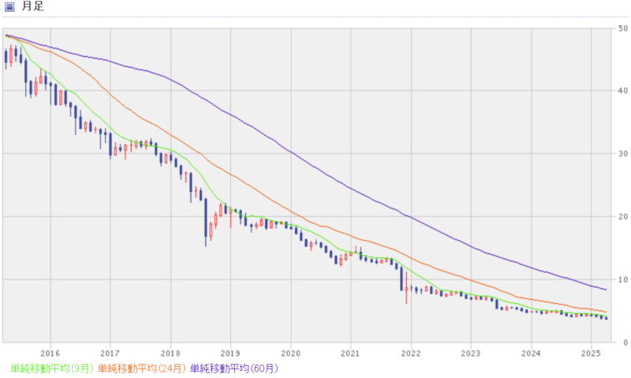
Task: Click the 月足 chart title text
Action: coord(32,7)
